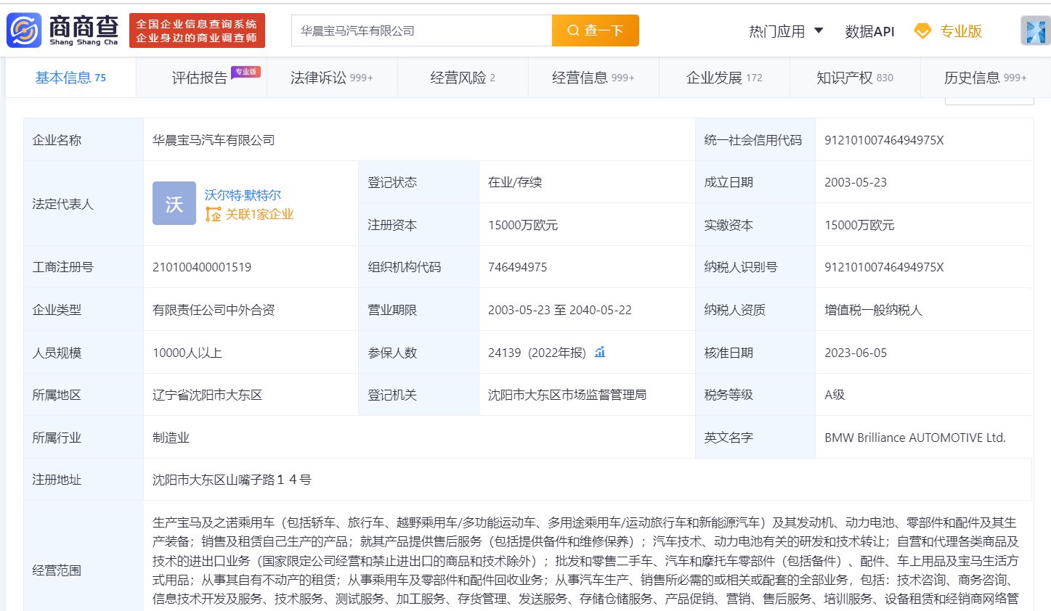Click the 注册地址 value 沈阳市大东区山嘴子路14号
Screen dimensions: 1051x611
232,480
